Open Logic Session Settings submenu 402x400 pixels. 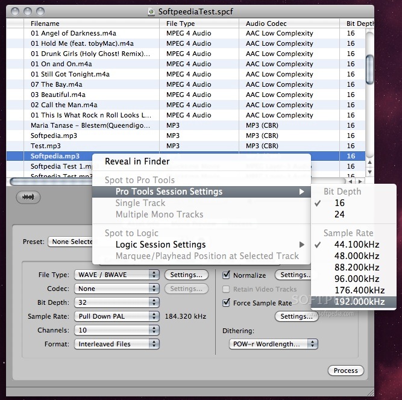click(x=201, y=245)
